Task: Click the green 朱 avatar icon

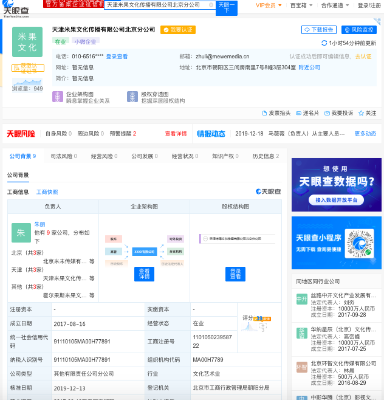Action: coord(21,233)
